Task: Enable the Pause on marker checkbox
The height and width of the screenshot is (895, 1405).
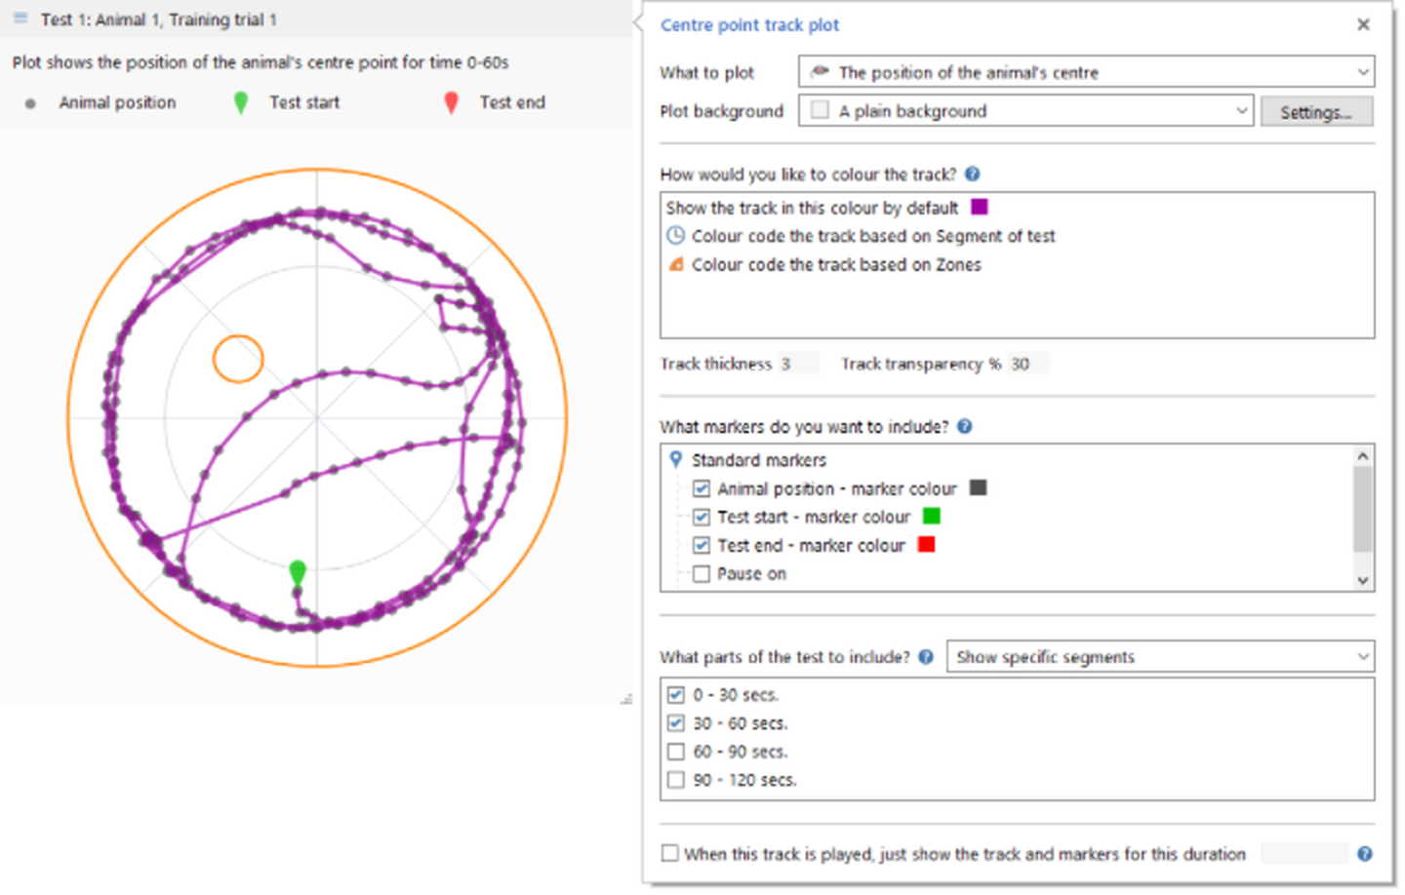Action: click(x=701, y=574)
